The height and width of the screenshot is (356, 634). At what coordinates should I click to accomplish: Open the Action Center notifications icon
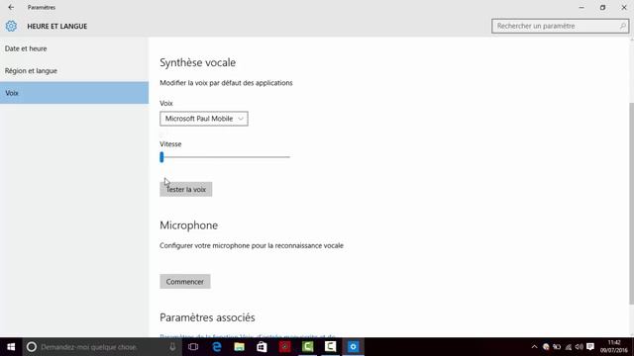590,347
